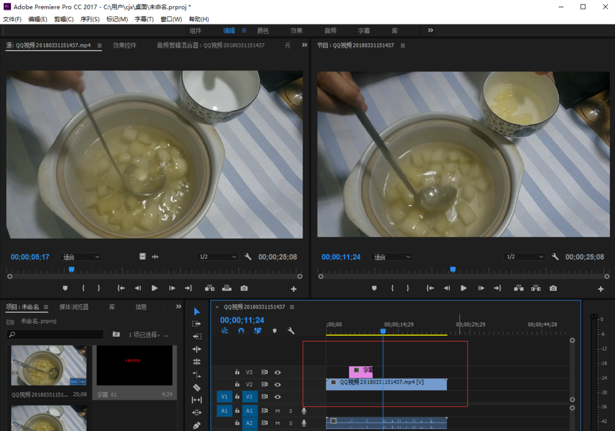Screen dimensions: 615x431
Task: Click the Source monitor playhead on scrubber
Action: click(x=71, y=270)
